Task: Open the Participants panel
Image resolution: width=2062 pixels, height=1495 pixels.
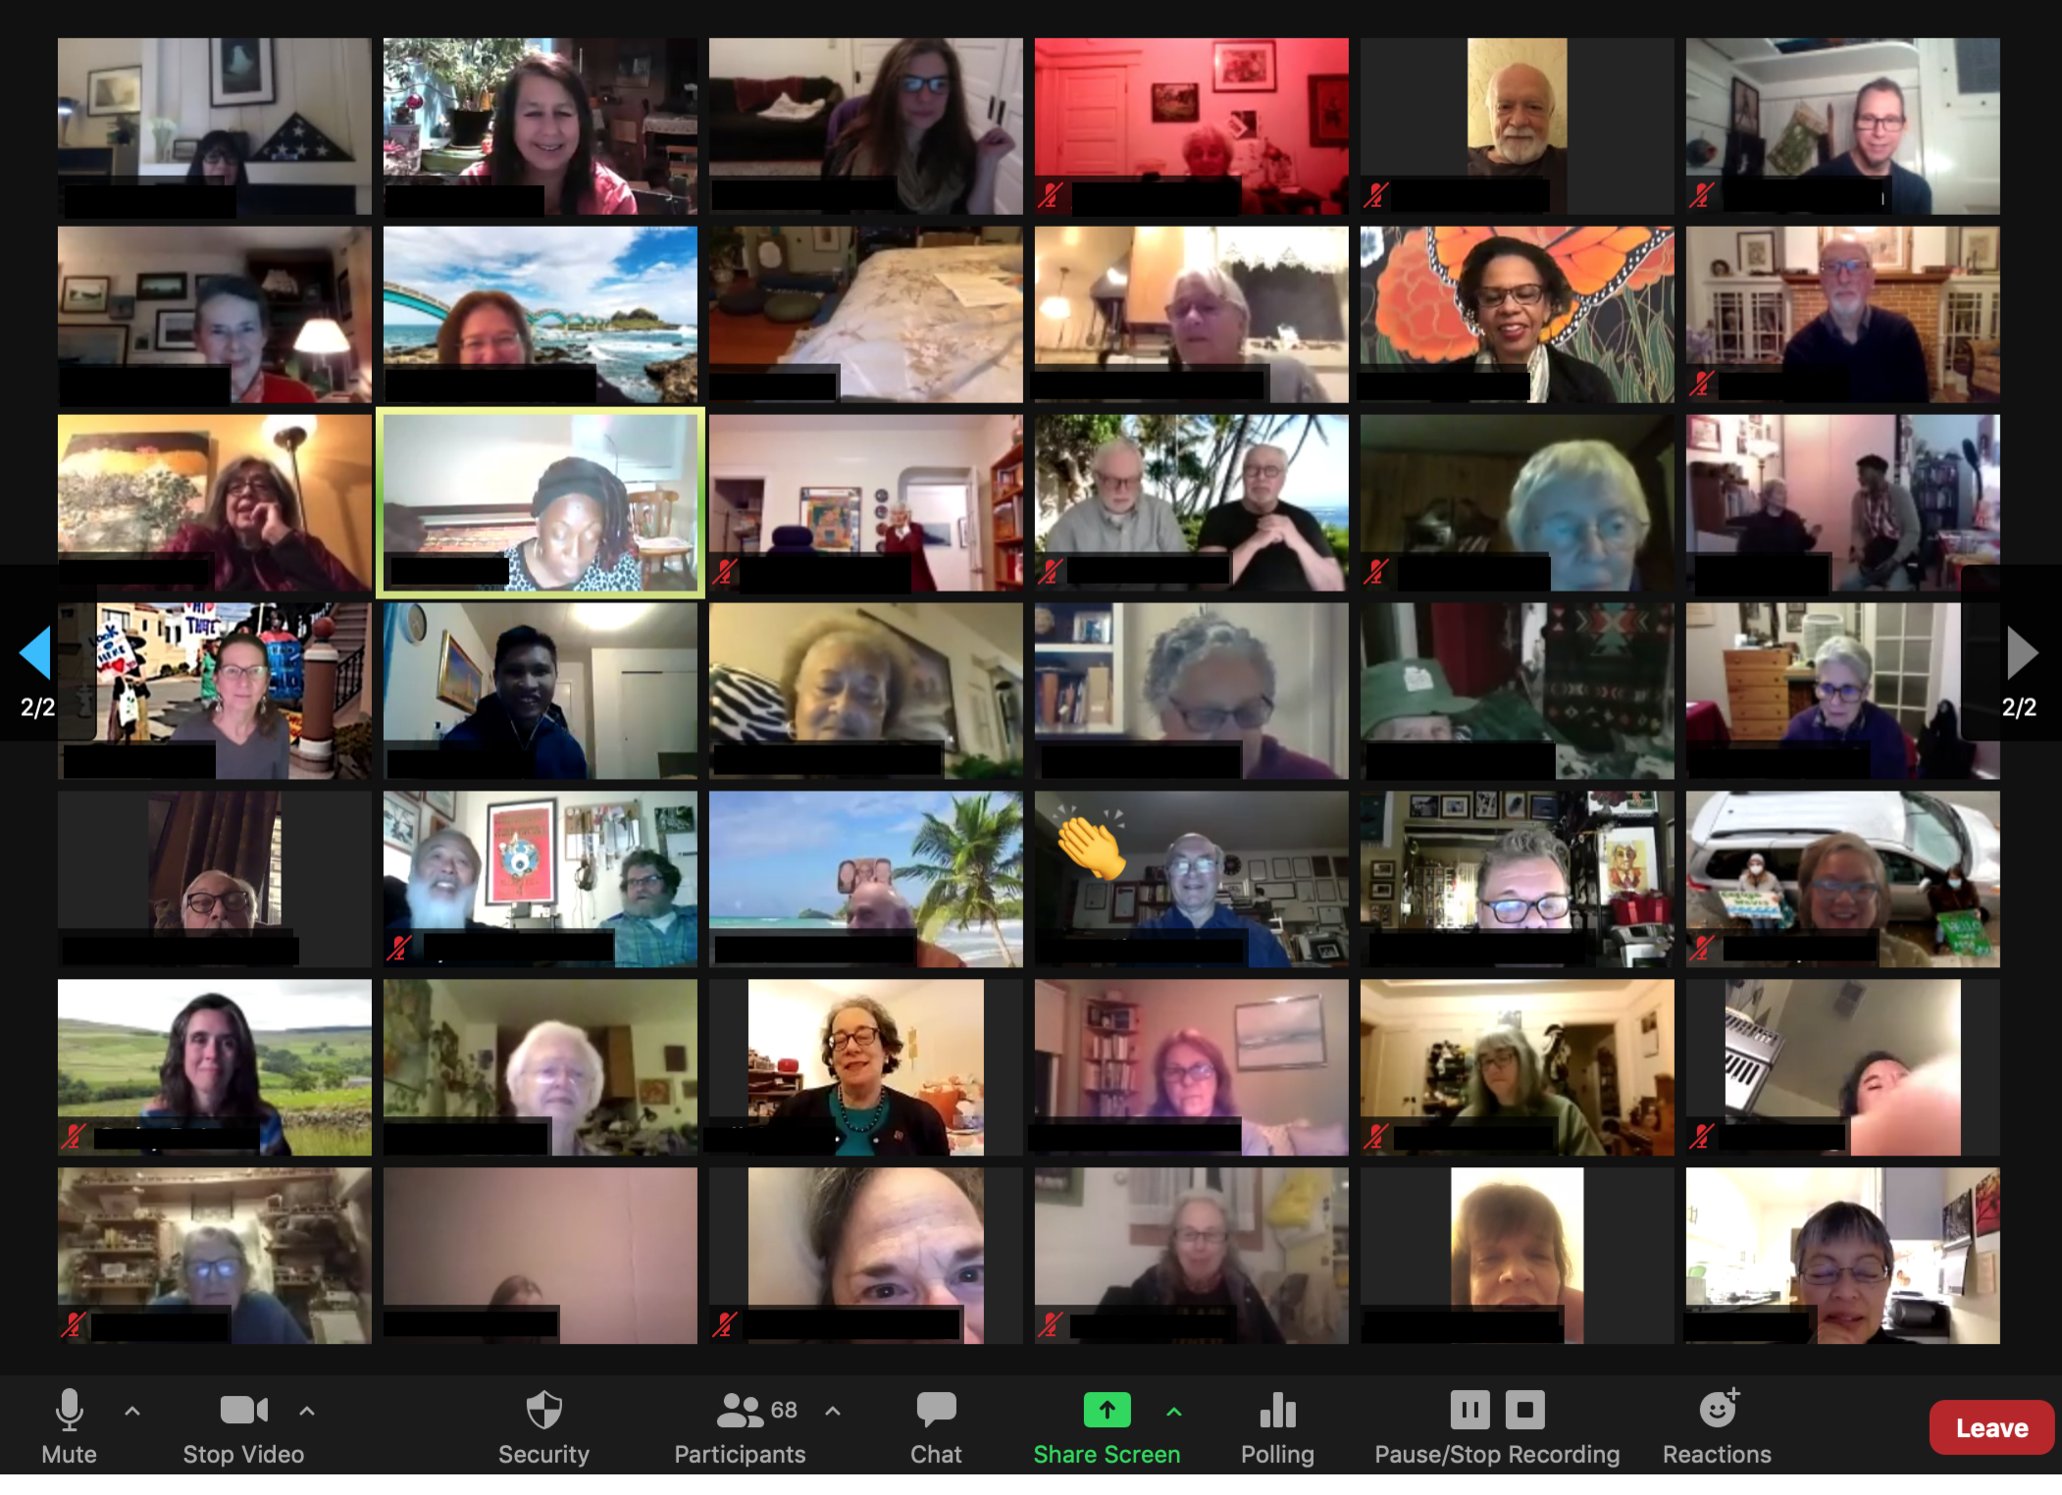Action: point(740,1426)
